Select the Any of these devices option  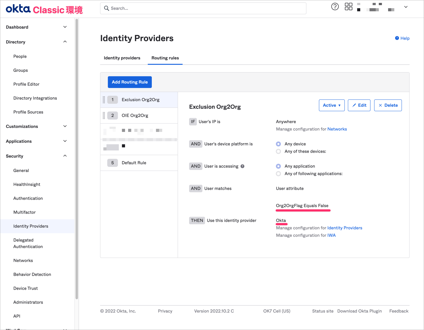click(x=278, y=151)
